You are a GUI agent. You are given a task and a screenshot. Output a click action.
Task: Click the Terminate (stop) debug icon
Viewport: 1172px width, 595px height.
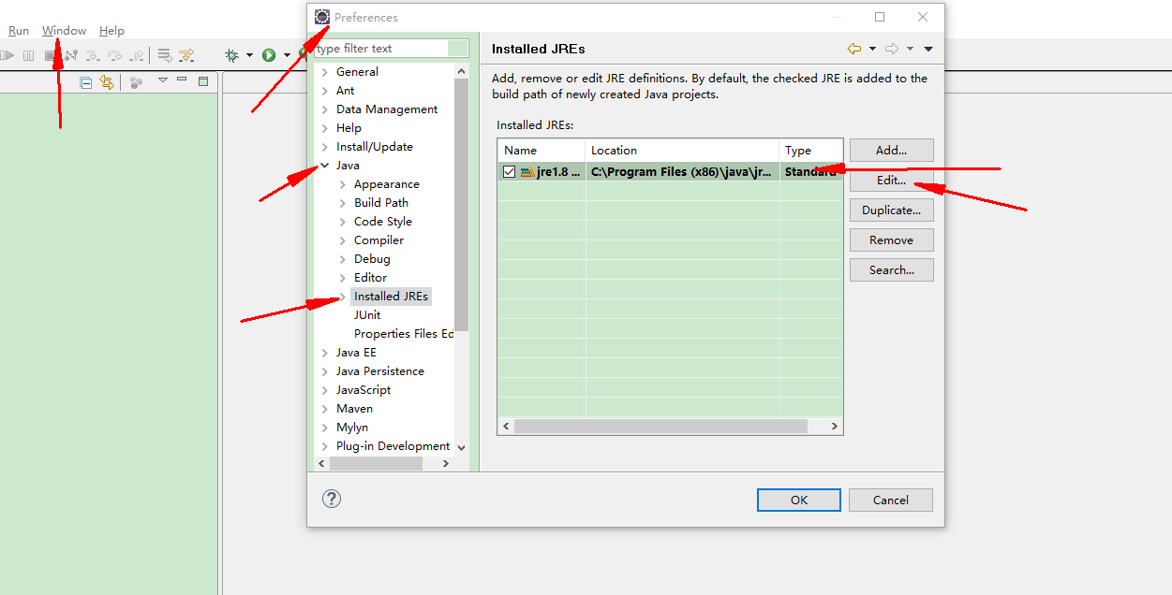point(50,54)
